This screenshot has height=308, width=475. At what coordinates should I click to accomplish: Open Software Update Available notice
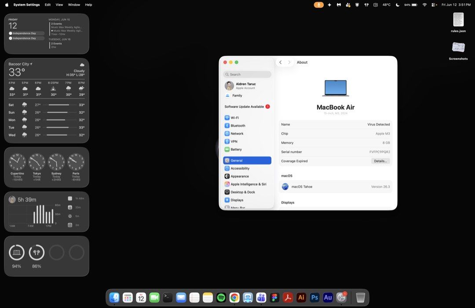(x=247, y=106)
